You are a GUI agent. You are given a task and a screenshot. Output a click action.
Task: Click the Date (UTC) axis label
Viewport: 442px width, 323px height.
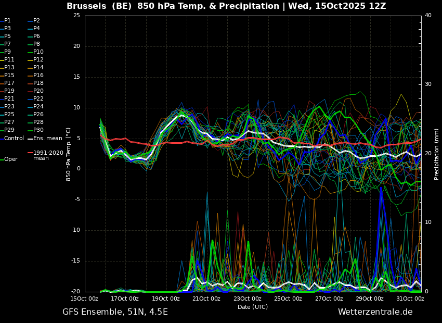(x=253, y=307)
